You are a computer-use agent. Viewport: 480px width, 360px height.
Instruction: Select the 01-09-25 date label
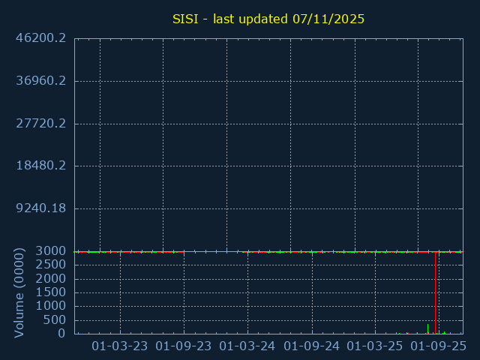point(440,346)
